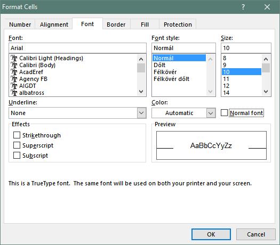The width and height of the screenshot is (280, 245).
Task: Select the Font tab
Action: click(x=87, y=24)
